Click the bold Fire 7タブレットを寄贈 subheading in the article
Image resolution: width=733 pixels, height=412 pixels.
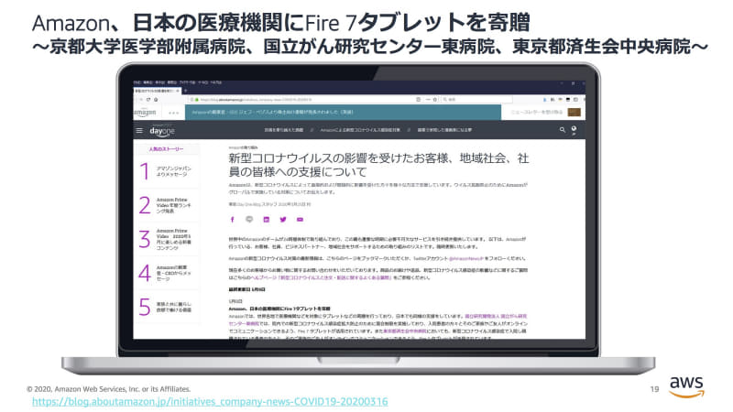tap(279, 309)
